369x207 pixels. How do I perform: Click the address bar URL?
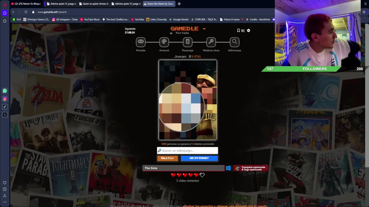52,12
